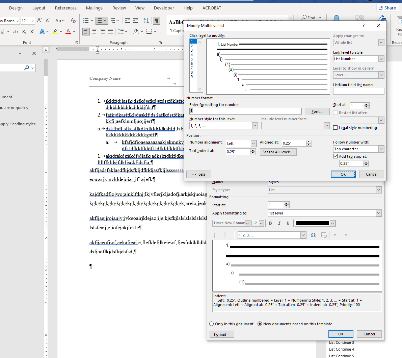The height and width of the screenshot is (358, 402).
Task: Open the Link level to style dropdown
Action: point(381,59)
